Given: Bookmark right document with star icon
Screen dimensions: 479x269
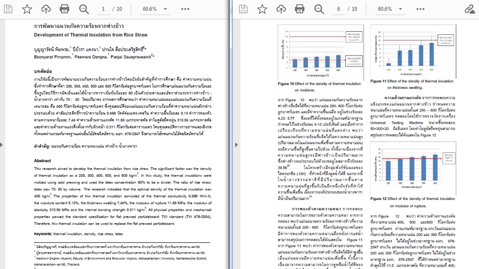Looking at the screenshot, I should pos(262,9).
